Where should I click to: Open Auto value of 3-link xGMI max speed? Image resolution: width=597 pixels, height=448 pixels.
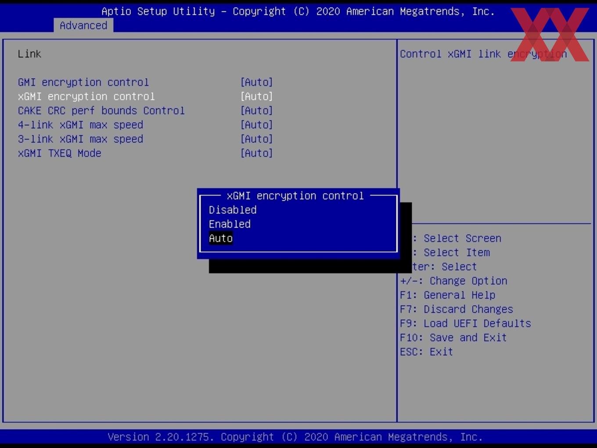click(x=257, y=139)
